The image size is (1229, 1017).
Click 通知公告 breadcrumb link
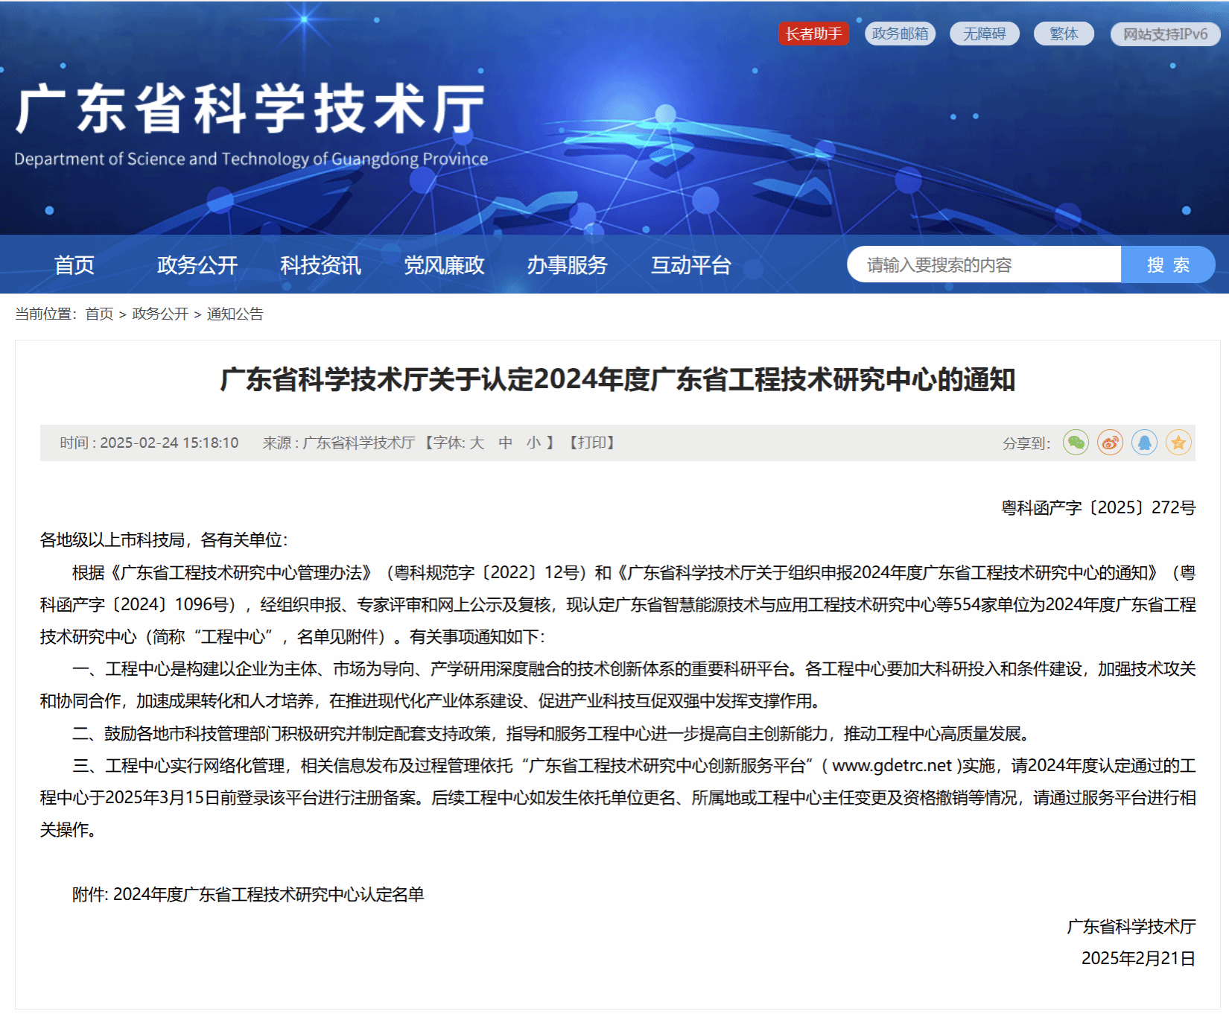tap(235, 314)
